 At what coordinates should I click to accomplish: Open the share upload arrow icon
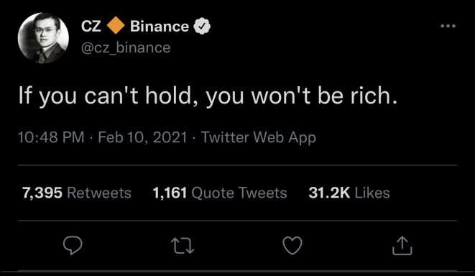tap(402, 245)
